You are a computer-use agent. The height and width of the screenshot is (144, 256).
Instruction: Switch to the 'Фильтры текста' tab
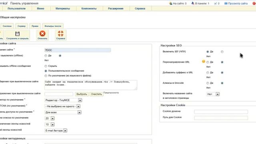[x=53, y=26]
